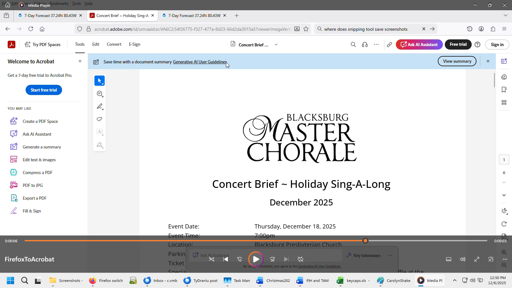Viewport: 512px width, 288px height.
Task: Toggle dark mode for the PDF viewer
Action: 504,211
